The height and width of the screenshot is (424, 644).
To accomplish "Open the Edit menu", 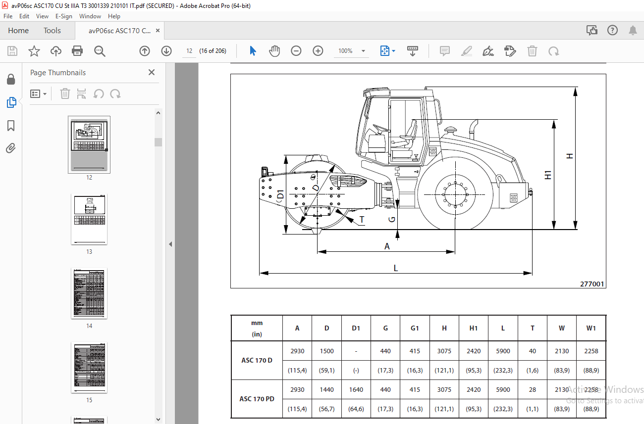I will (x=24, y=16).
